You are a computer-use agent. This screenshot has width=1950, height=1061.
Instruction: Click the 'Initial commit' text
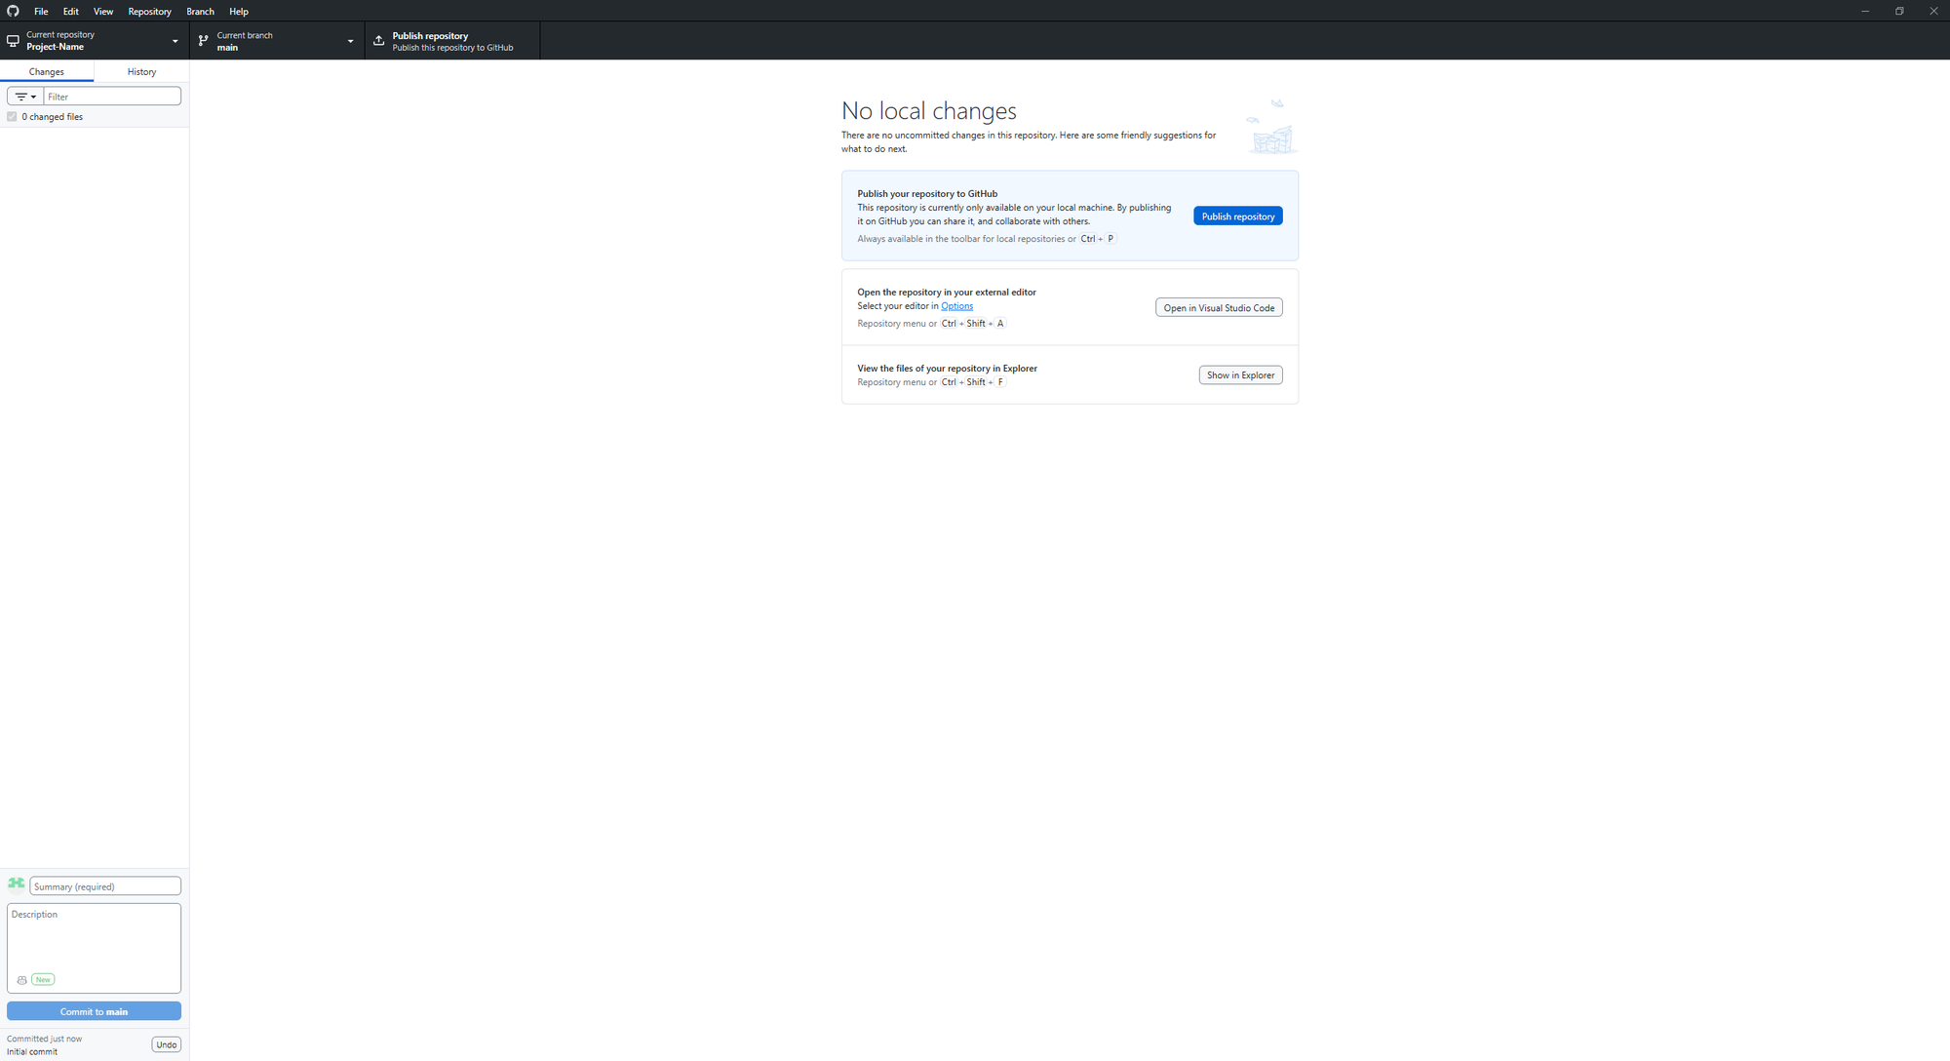[x=32, y=1051]
